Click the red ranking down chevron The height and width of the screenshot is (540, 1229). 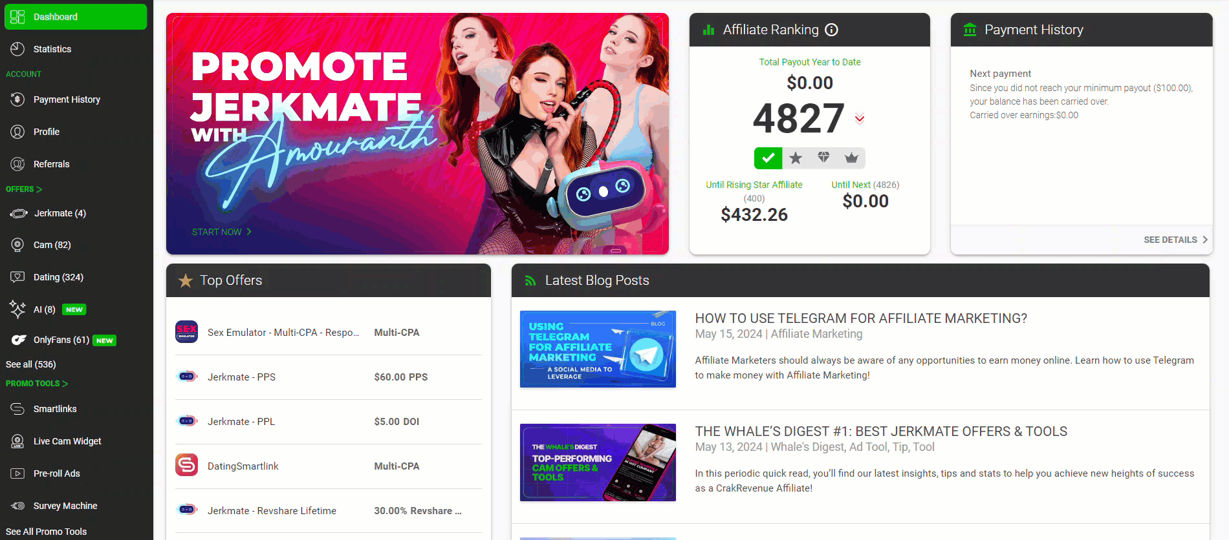pyautogui.click(x=860, y=118)
